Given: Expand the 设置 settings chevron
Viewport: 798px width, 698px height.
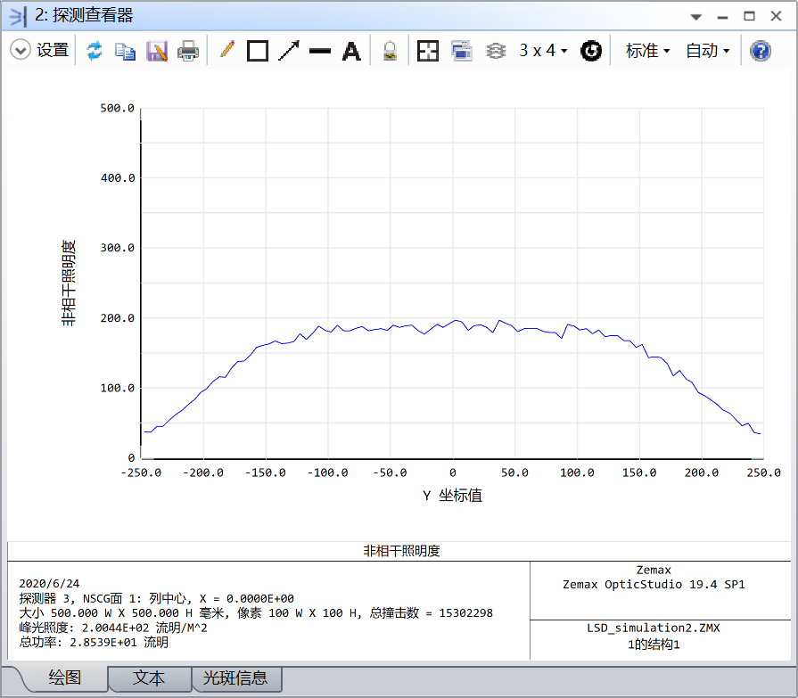Looking at the screenshot, I should 21,51.
